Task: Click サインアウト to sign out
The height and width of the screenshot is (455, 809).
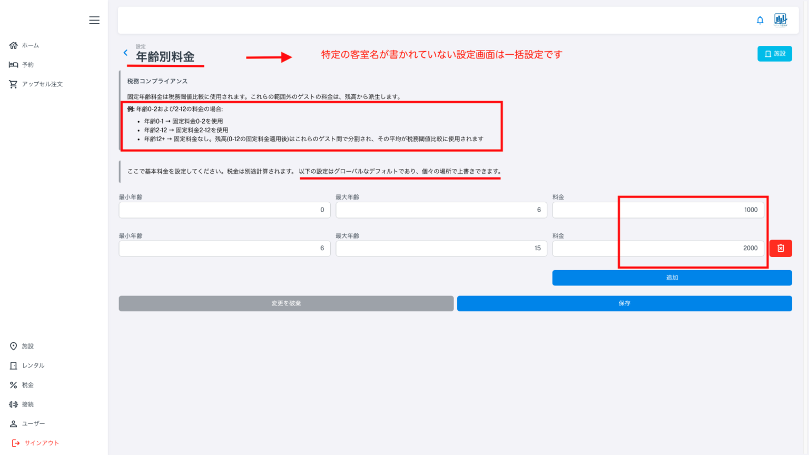Action: coord(41,443)
